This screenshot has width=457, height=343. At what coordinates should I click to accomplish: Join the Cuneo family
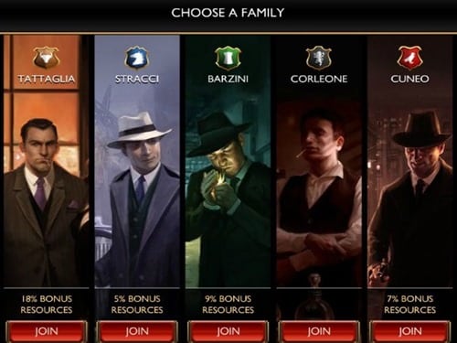(x=410, y=331)
